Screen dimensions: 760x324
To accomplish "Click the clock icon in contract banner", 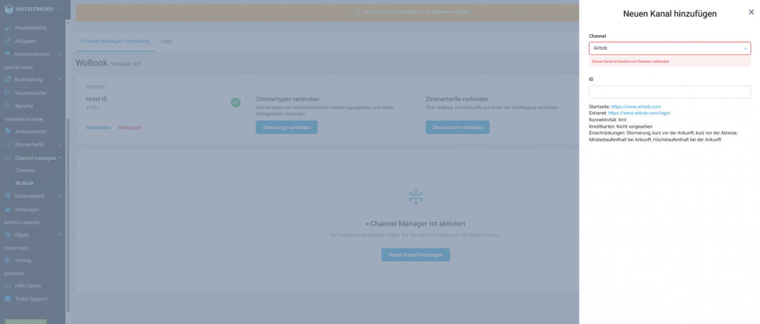I will coord(357,12).
